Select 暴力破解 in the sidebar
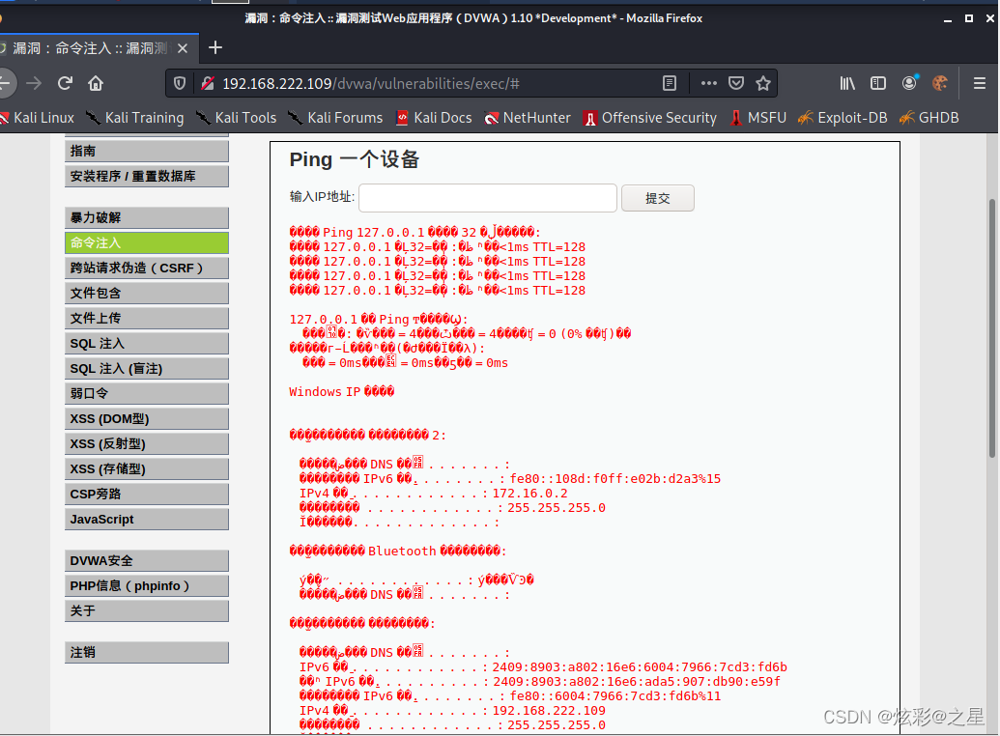This screenshot has width=1000, height=736. click(147, 218)
